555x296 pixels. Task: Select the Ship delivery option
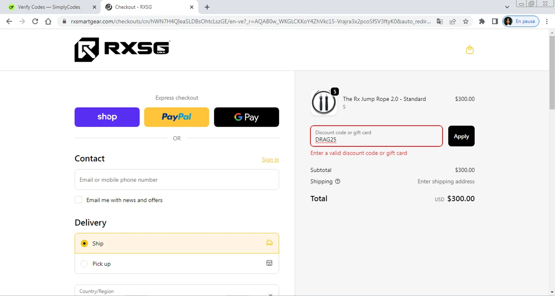177,243
